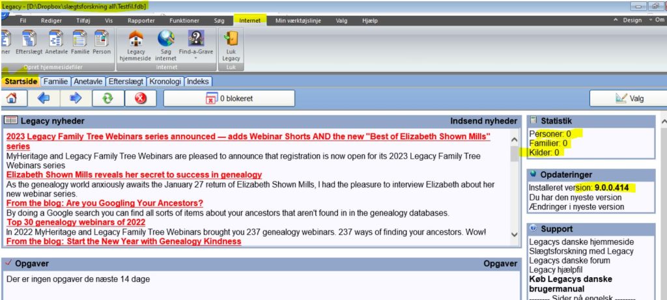Expand the Find-a-Grave dropdown arrow
The width and height of the screenshot is (667, 300).
click(196, 58)
